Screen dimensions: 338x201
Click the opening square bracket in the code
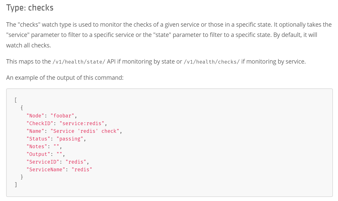click(x=16, y=100)
